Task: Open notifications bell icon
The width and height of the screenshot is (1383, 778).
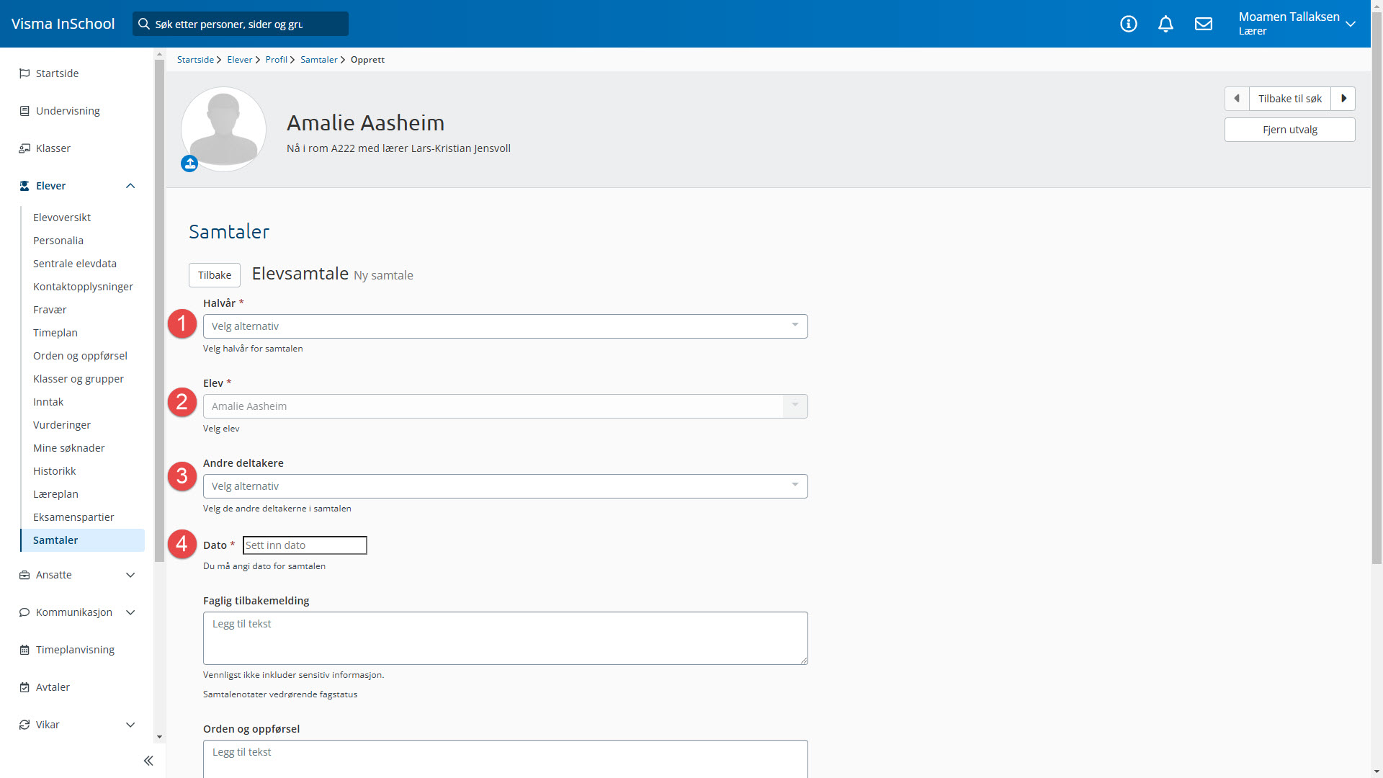Action: point(1166,24)
